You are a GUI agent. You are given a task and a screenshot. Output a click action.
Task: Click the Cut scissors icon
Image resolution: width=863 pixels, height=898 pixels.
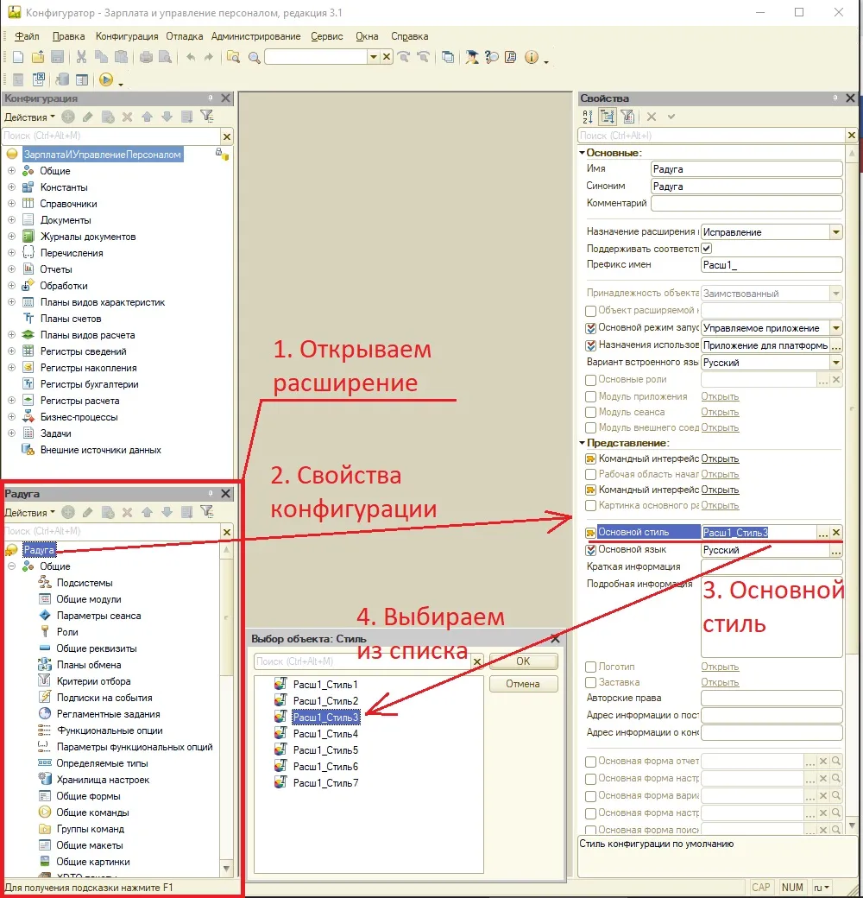81,57
